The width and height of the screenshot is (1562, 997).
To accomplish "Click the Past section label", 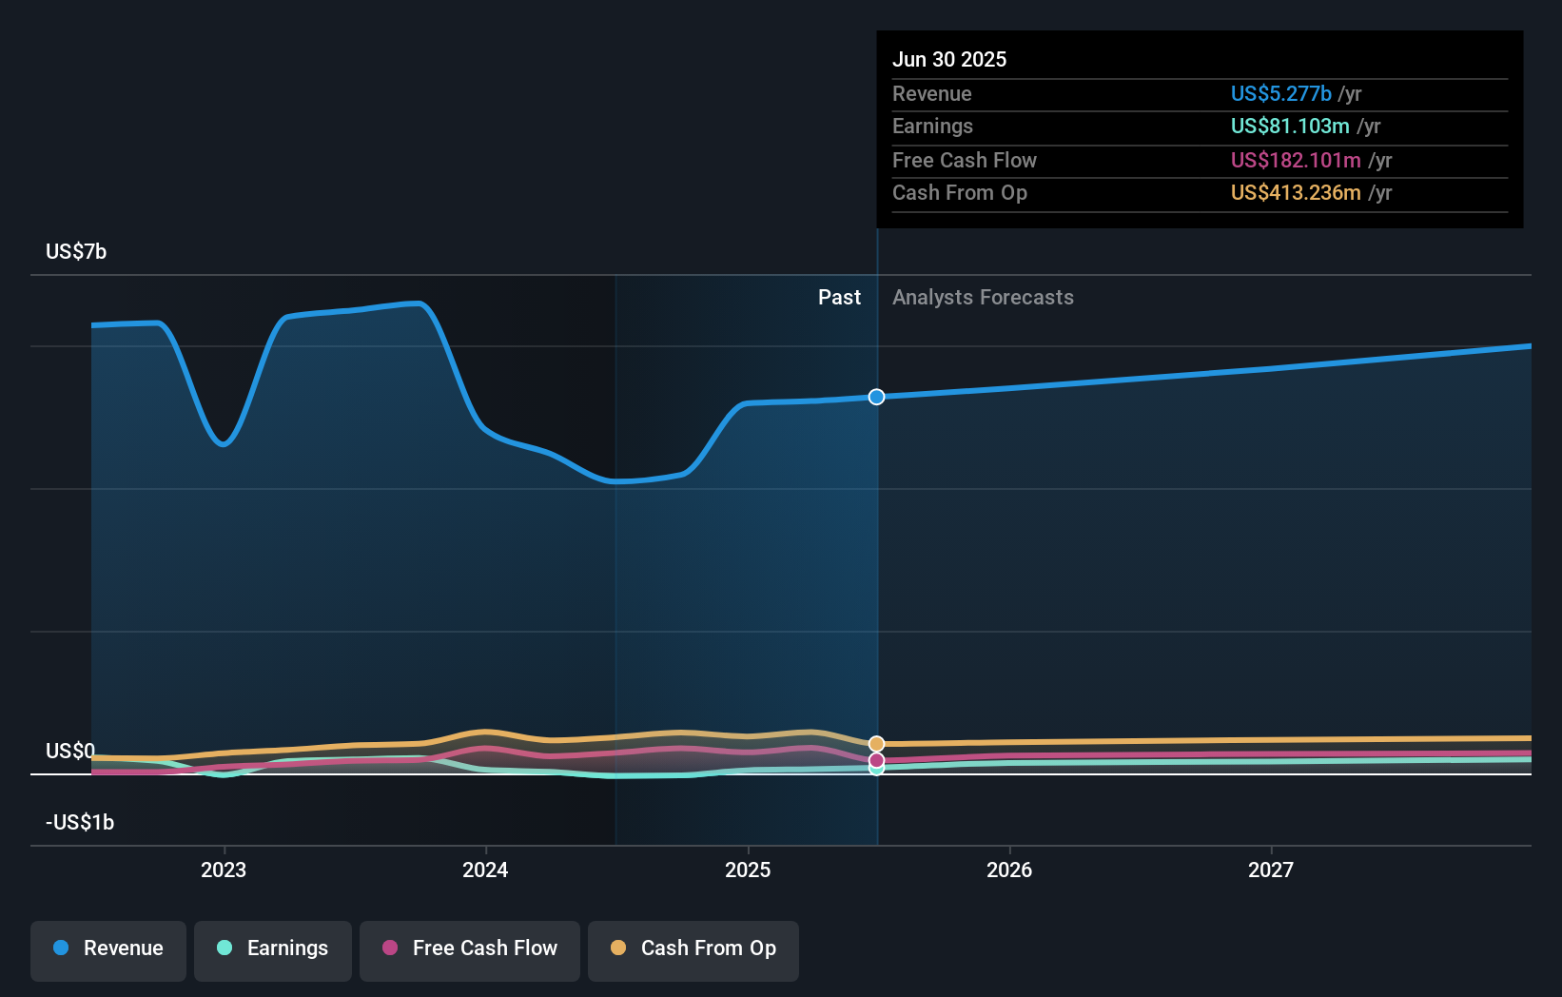I will pyautogui.click(x=839, y=297).
